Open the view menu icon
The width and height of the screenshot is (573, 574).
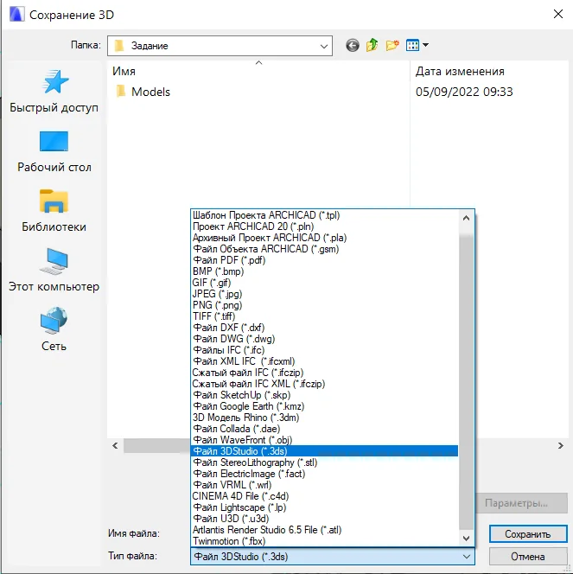(417, 46)
